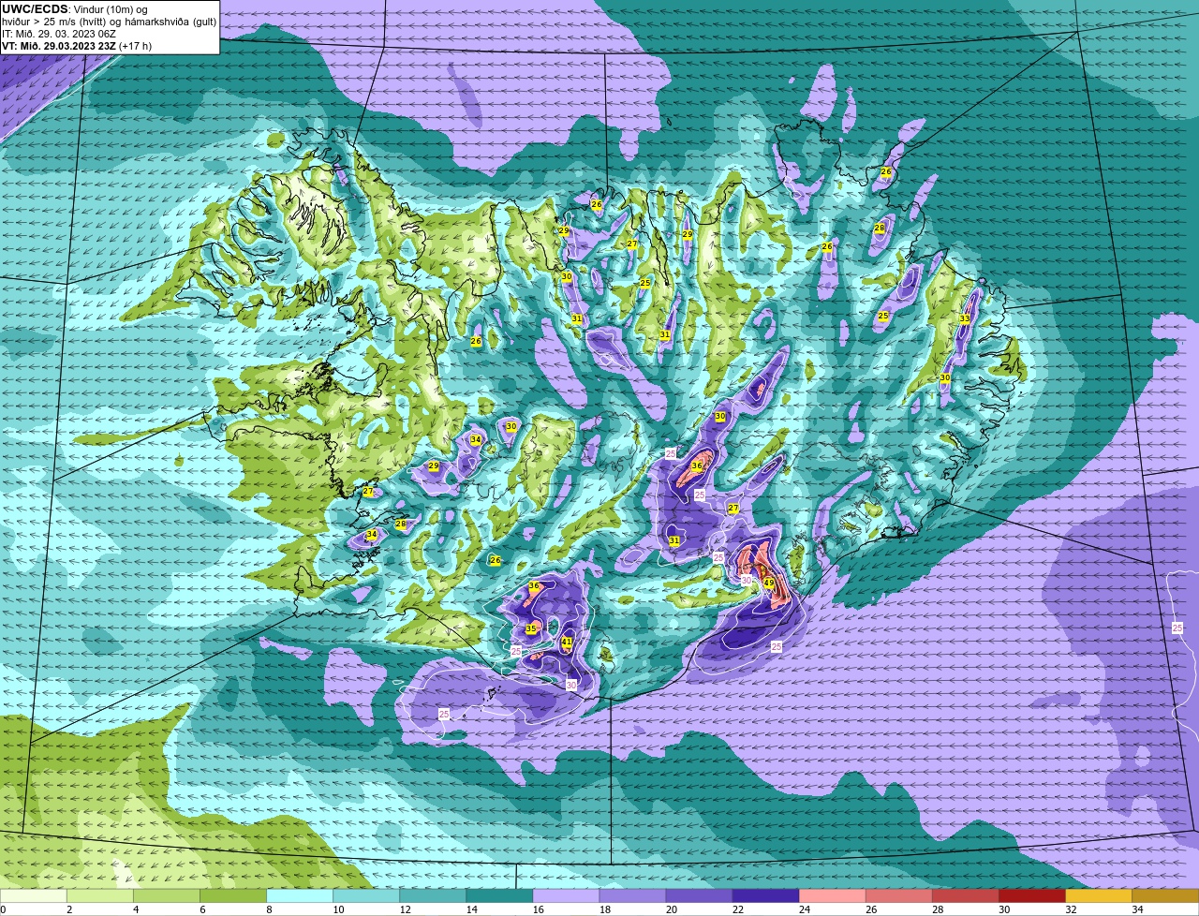This screenshot has height=916, width=1199.
Task: Click the '8' label on the legend scale
Action: tap(267, 909)
